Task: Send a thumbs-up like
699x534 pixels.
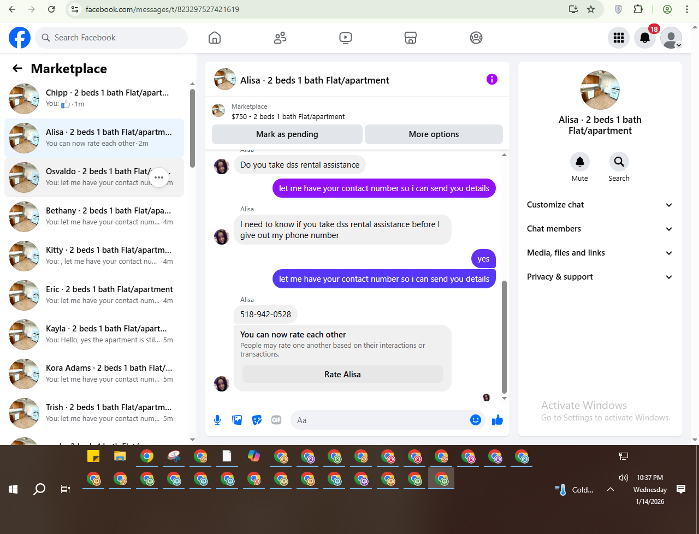Action: [497, 420]
